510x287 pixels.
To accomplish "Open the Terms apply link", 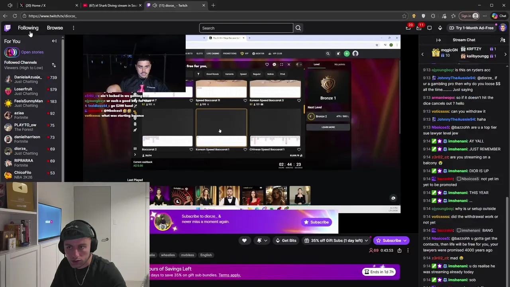I will [229, 275].
